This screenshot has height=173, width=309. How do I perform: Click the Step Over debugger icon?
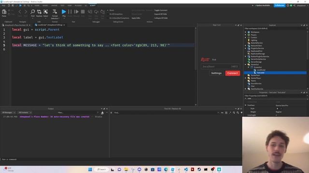pyautogui.click(x=97, y=12)
